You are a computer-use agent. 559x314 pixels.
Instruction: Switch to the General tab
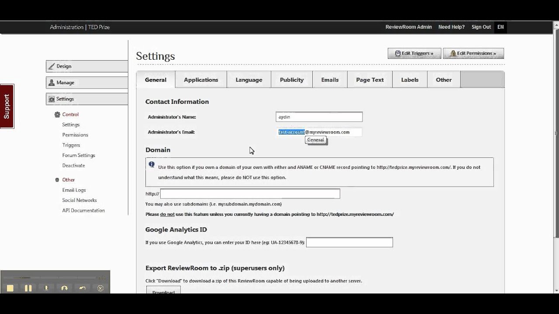(x=156, y=80)
